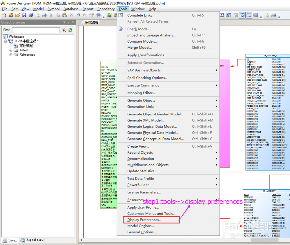290x245 pixels.
Task: Click the Save All icon
Action: click(31, 15)
